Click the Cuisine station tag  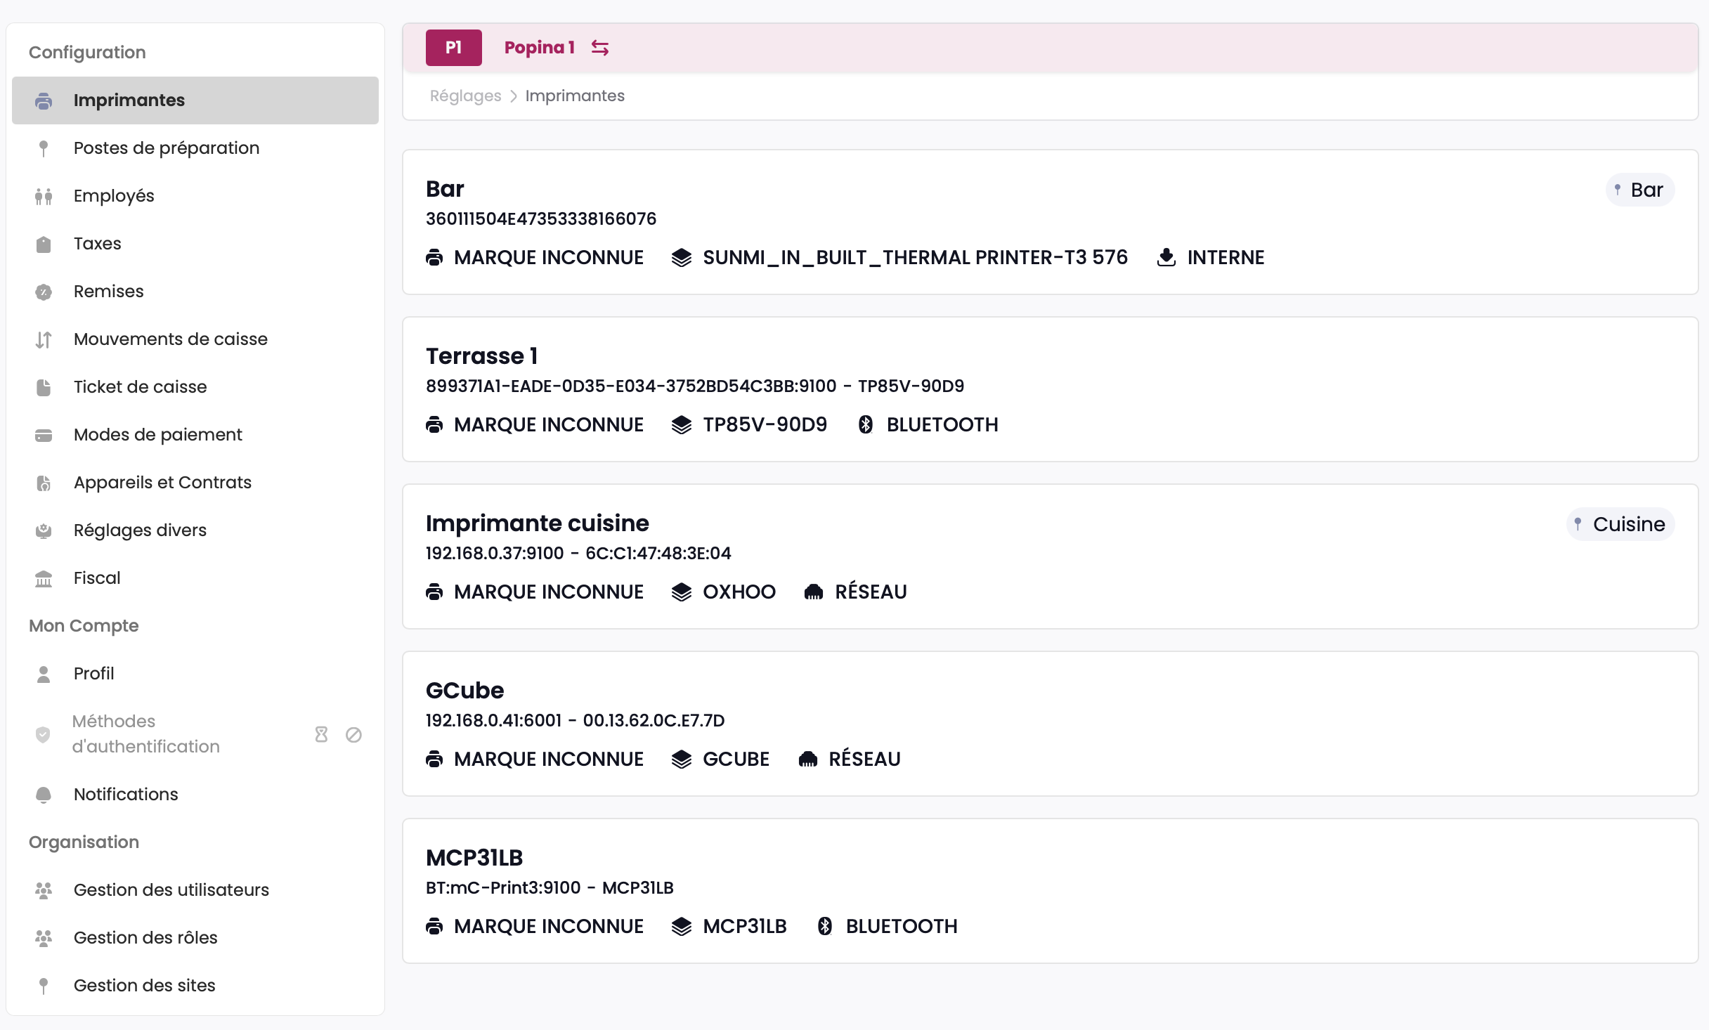tap(1620, 524)
